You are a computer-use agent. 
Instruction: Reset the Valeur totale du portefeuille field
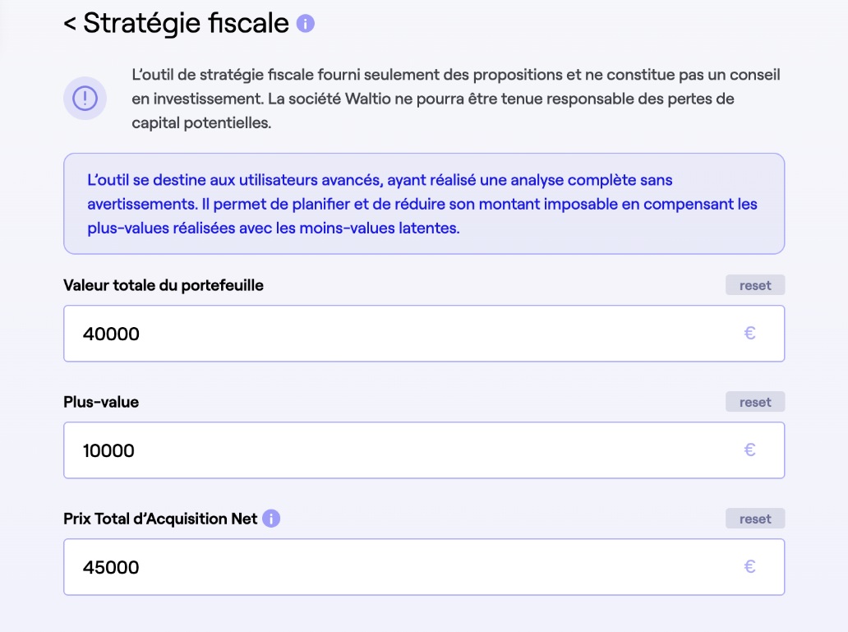click(754, 284)
